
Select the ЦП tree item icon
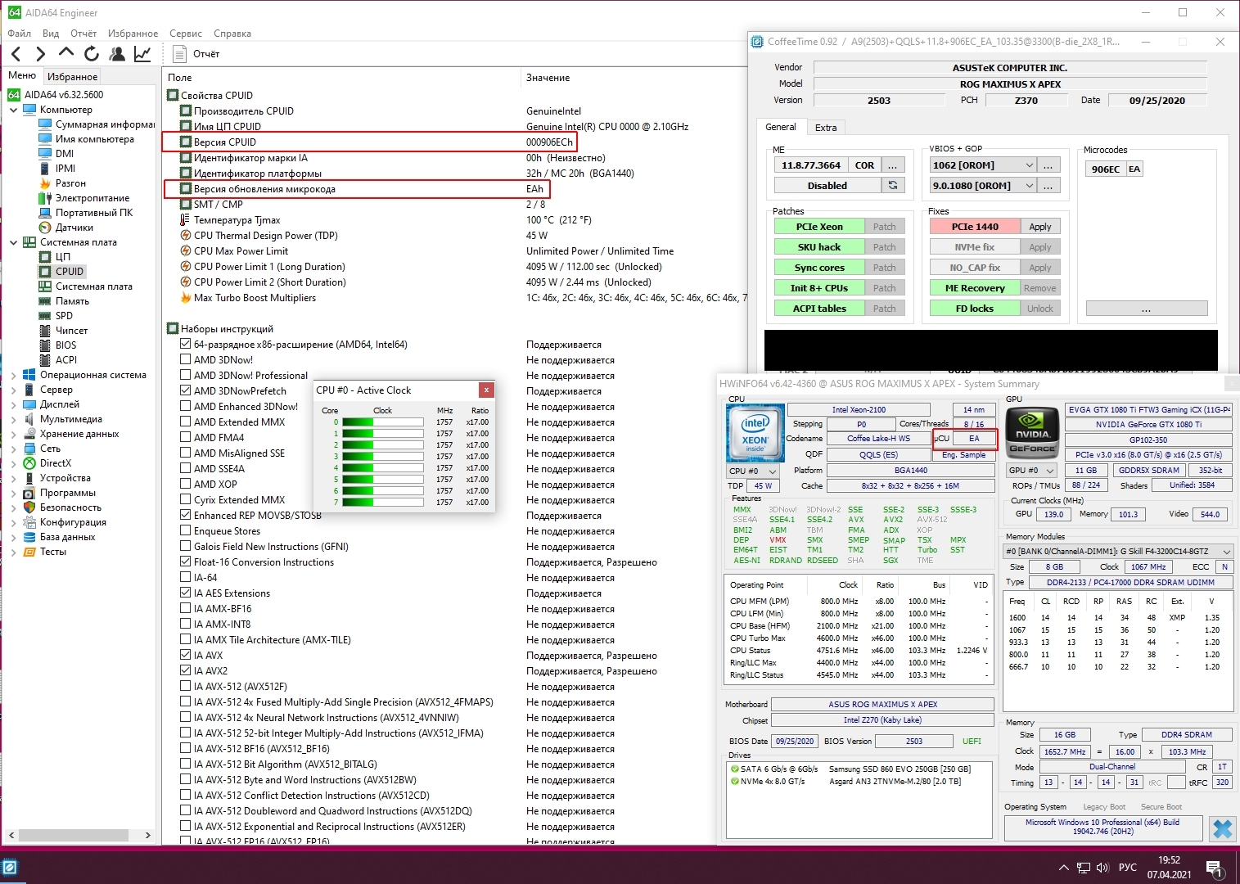(x=45, y=257)
